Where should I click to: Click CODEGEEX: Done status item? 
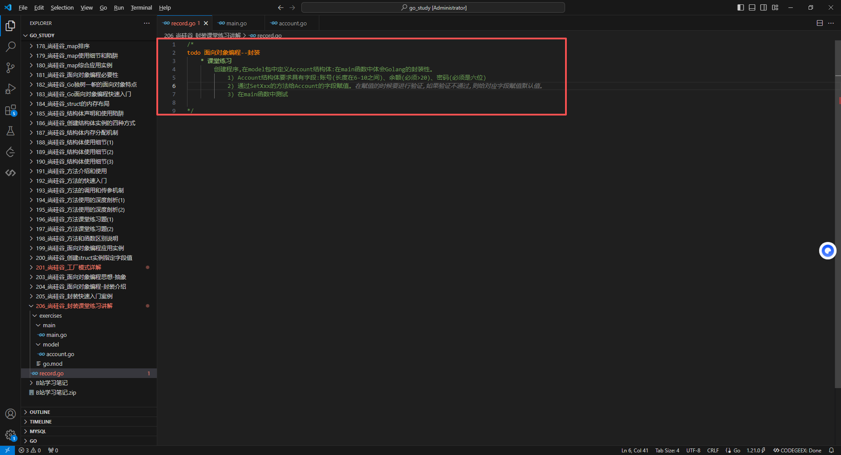pyautogui.click(x=797, y=450)
